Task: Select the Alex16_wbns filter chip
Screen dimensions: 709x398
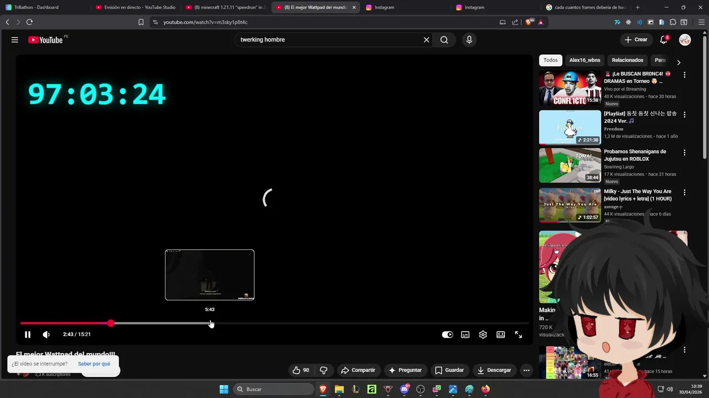Action: point(585,60)
